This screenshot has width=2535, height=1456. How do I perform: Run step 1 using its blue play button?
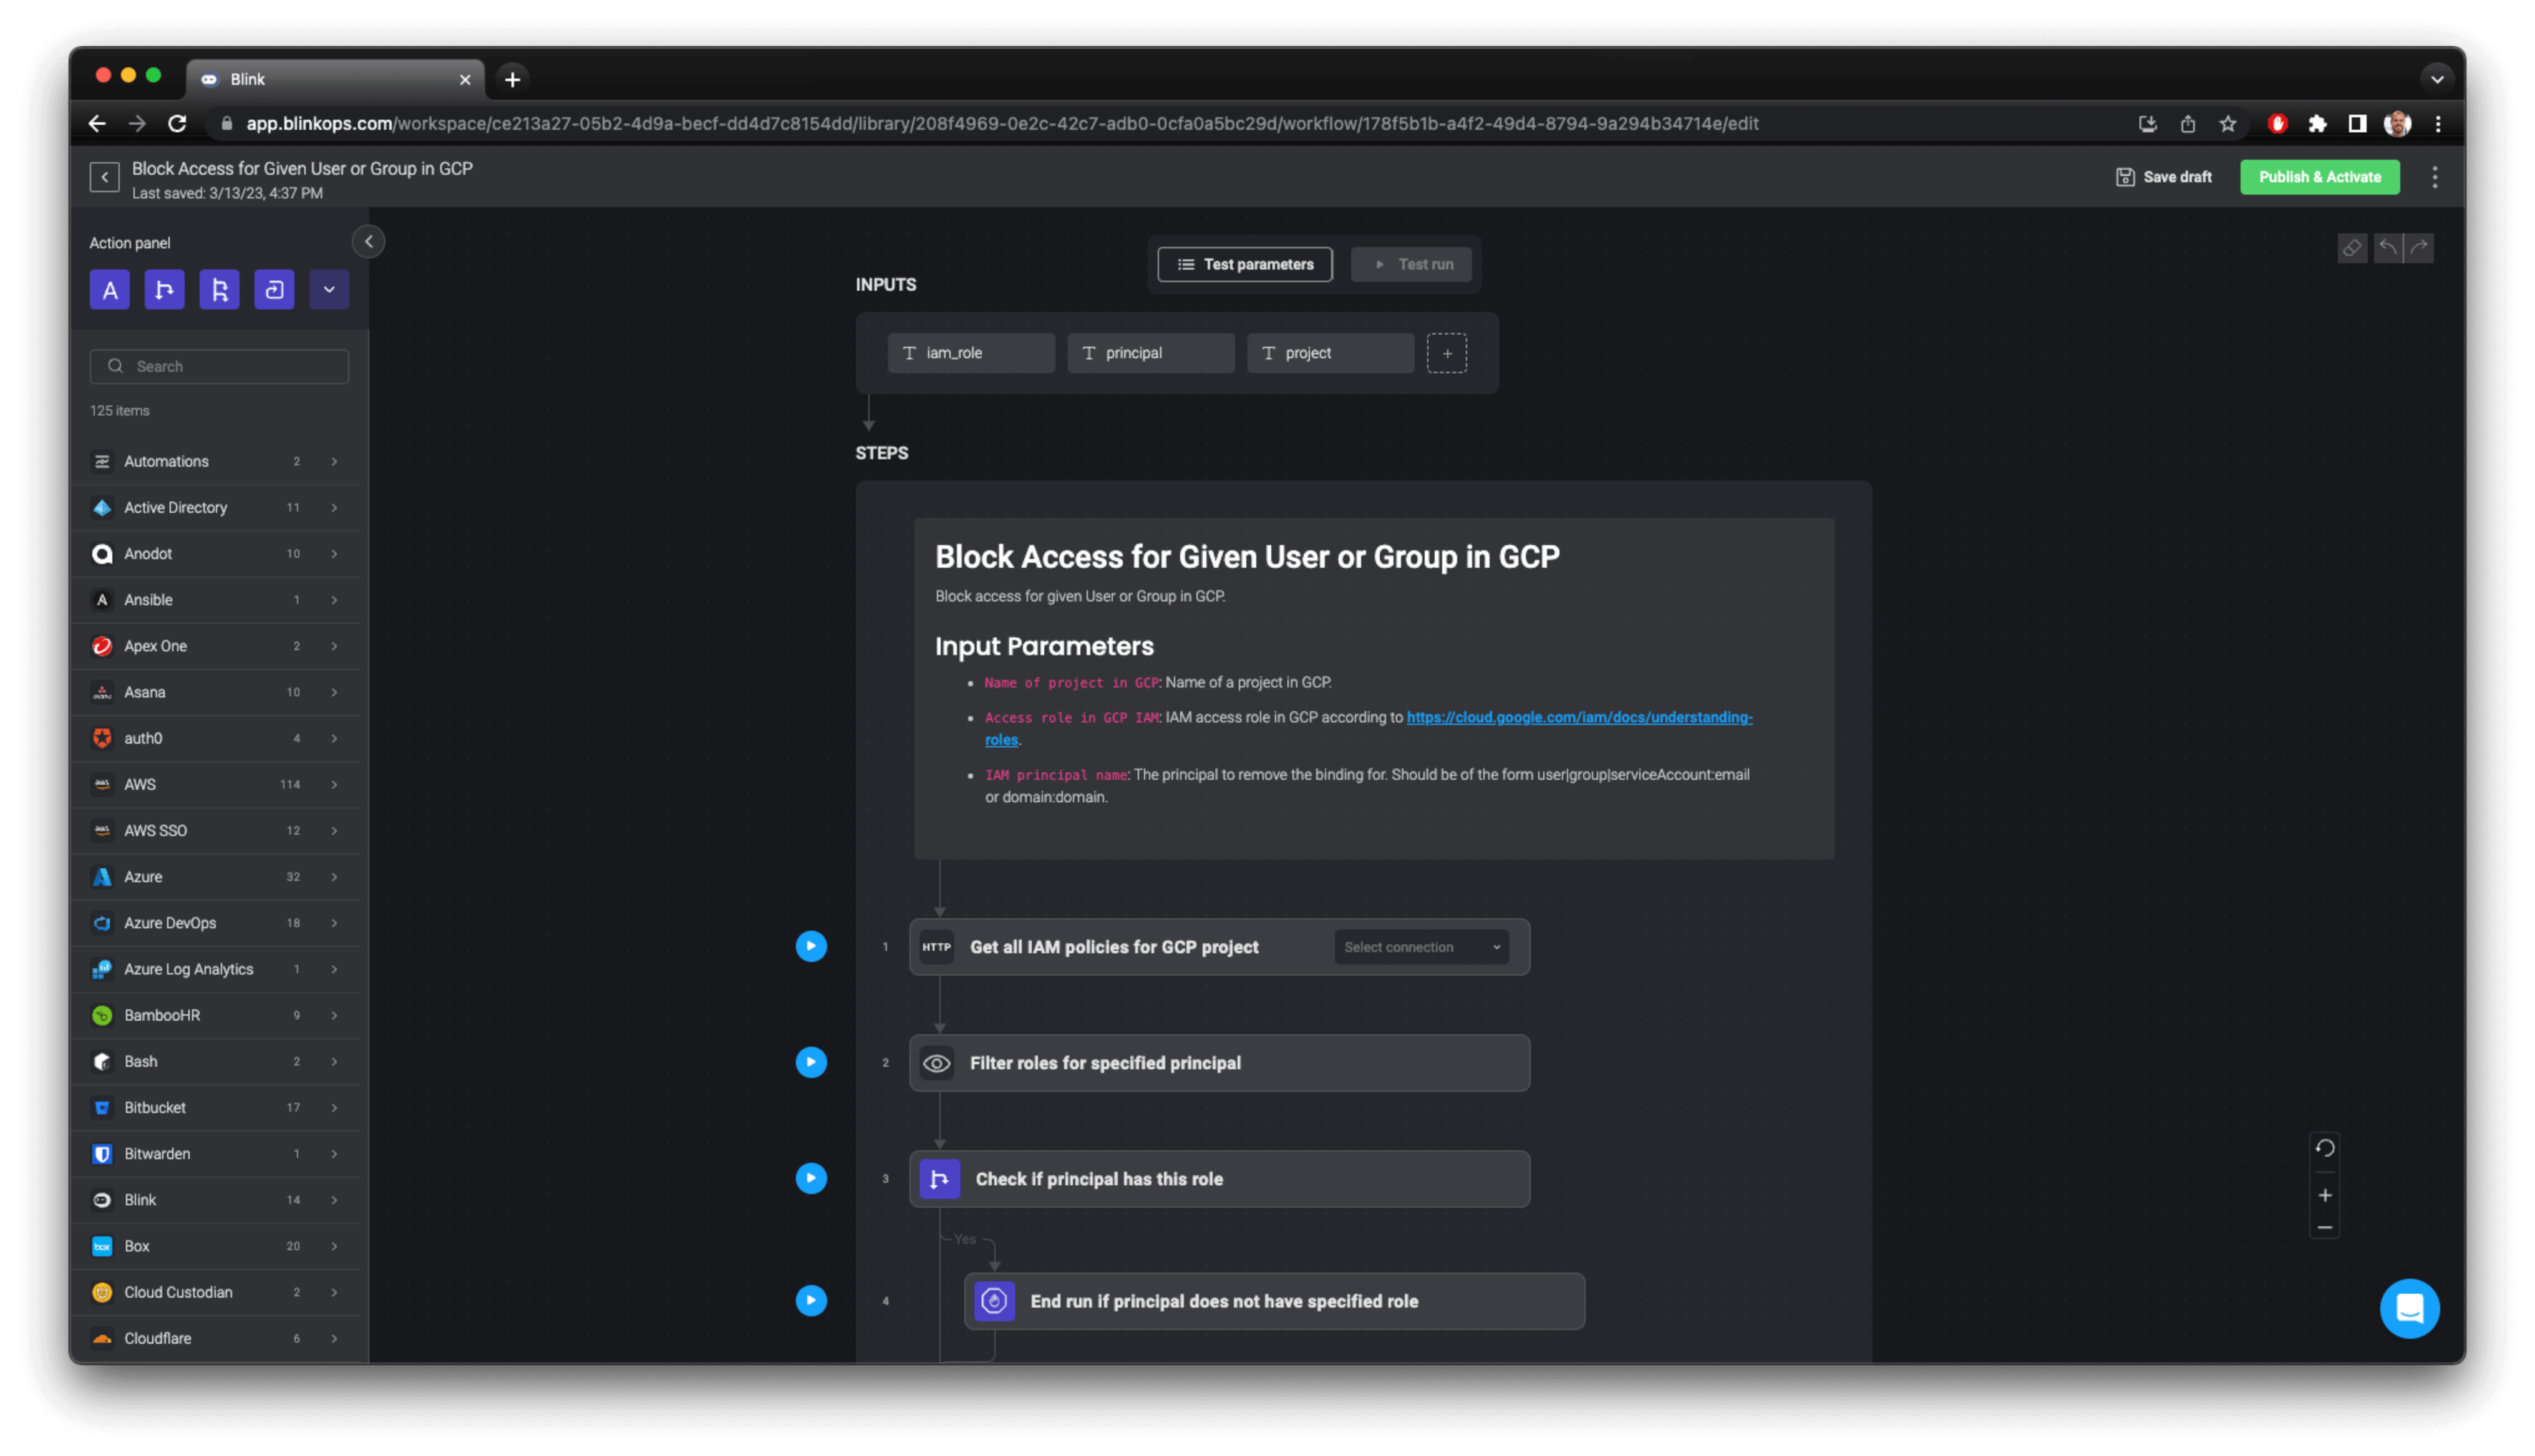[811, 946]
